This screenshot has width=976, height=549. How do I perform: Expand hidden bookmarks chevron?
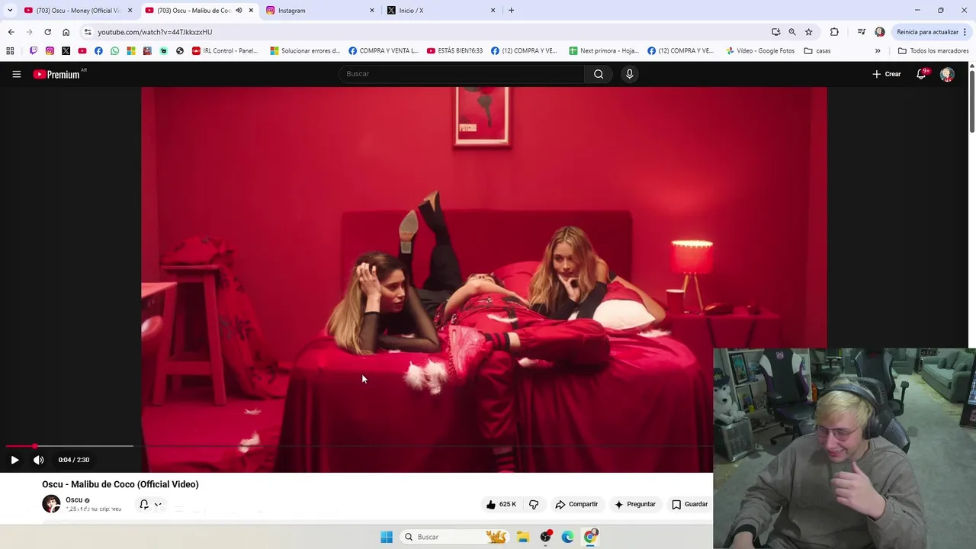click(x=878, y=51)
